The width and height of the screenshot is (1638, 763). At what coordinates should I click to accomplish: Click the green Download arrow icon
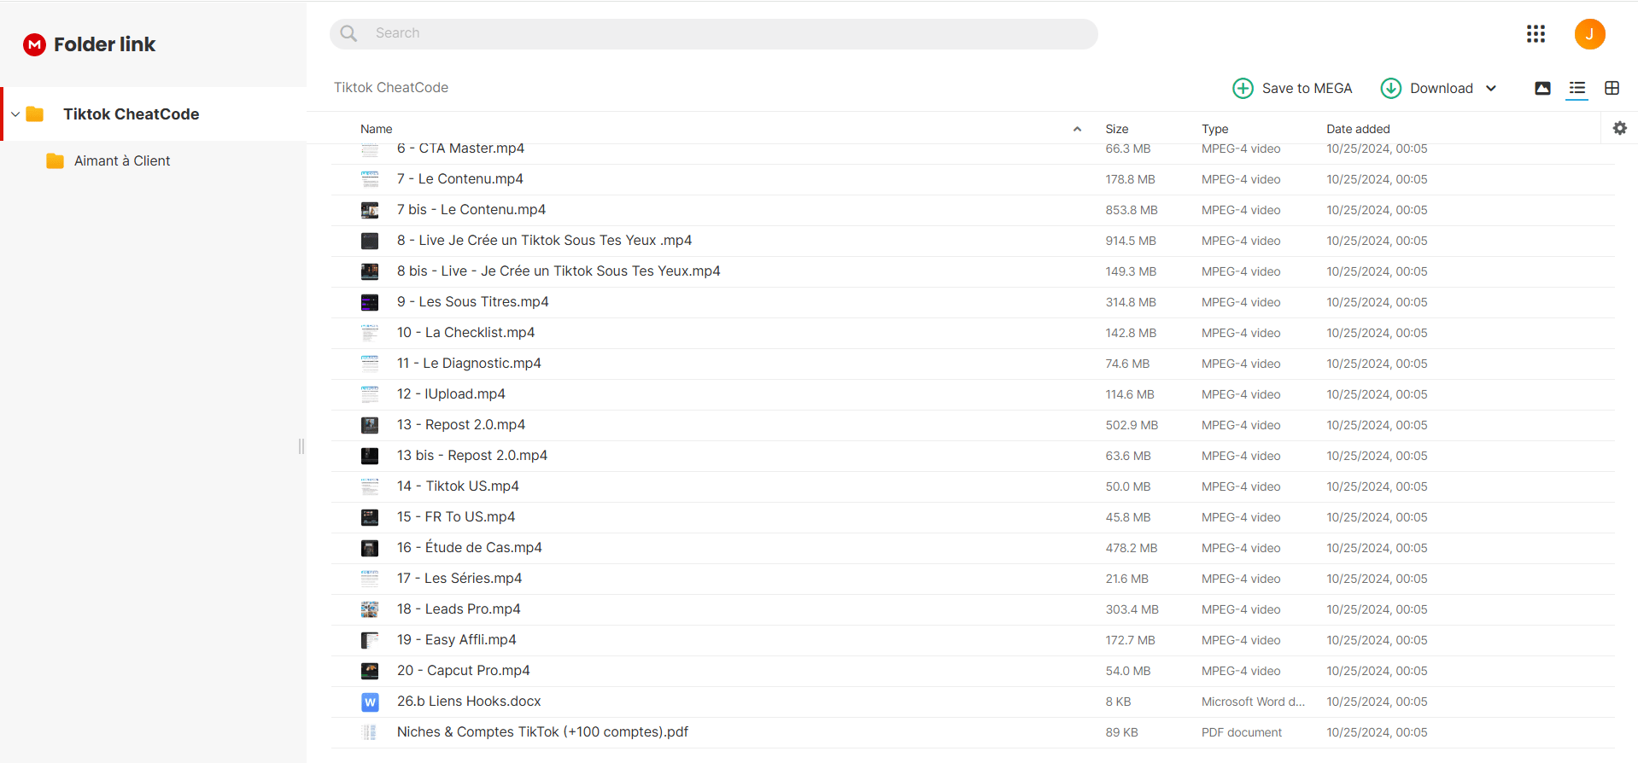point(1390,88)
